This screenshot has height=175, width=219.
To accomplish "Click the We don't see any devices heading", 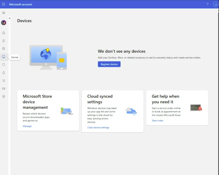I will click(x=121, y=51).
